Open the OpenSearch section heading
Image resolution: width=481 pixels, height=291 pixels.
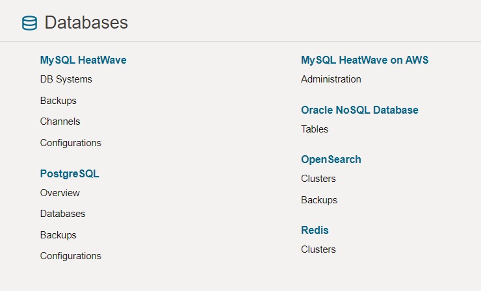click(x=331, y=159)
